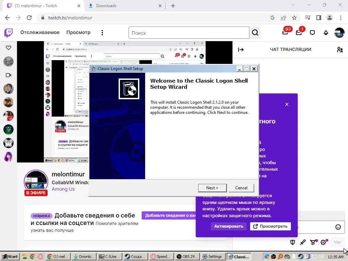This screenshot has width=348, height=261.
Task: Open Twitch whispers chat bubble icon
Action: pyautogui.click(x=312, y=33)
